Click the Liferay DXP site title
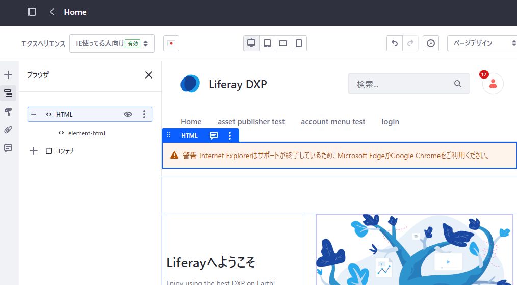Screen dimensions: 517x285 [x=238, y=84]
